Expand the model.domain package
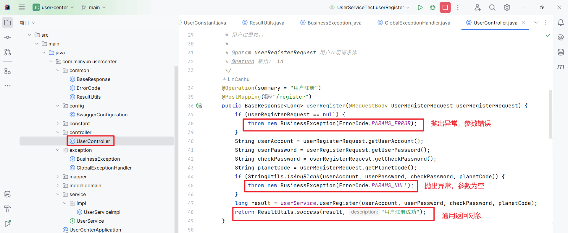The width and height of the screenshot is (568, 233). 58,185
